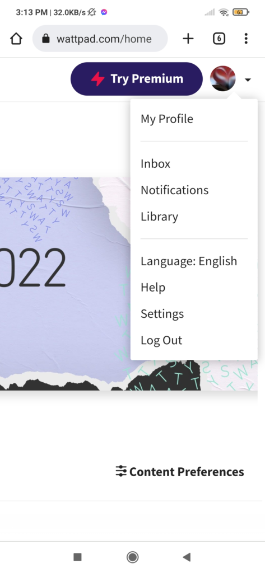Open Library from the profile menu
Viewport: 265px width, 573px height.
point(160,217)
